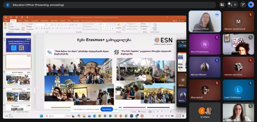Click the Stop sharing button
The image size is (257, 122).
pyautogui.click(x=107, y=109)
